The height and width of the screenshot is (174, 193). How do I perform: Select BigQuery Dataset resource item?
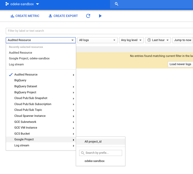coord(41,86)
